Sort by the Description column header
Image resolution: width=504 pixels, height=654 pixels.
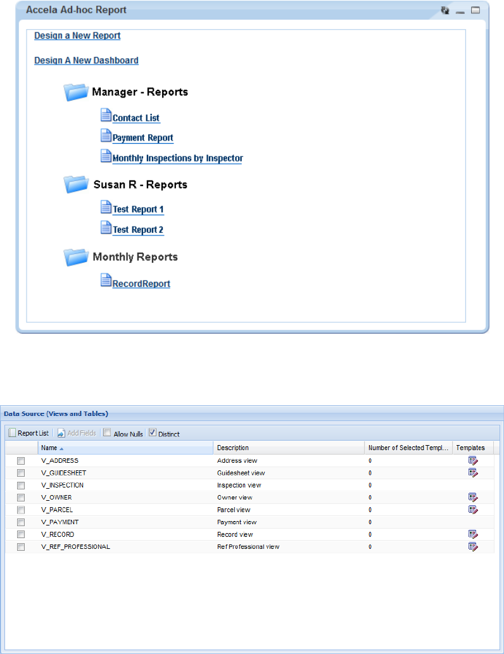(x=289, y=448)
